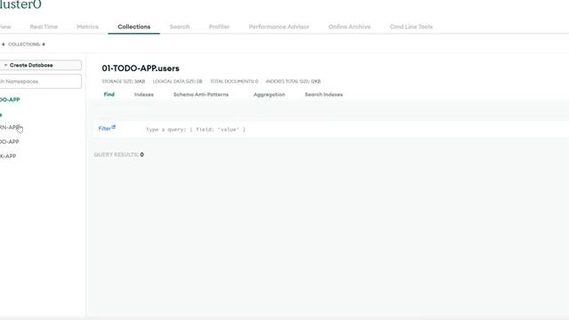
Task: Select the Find sub-tab
Action: [x=108, y=94]
